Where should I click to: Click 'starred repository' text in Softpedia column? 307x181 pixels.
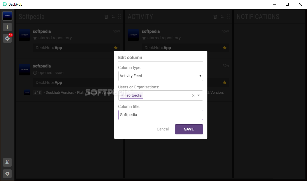[55, 38]
